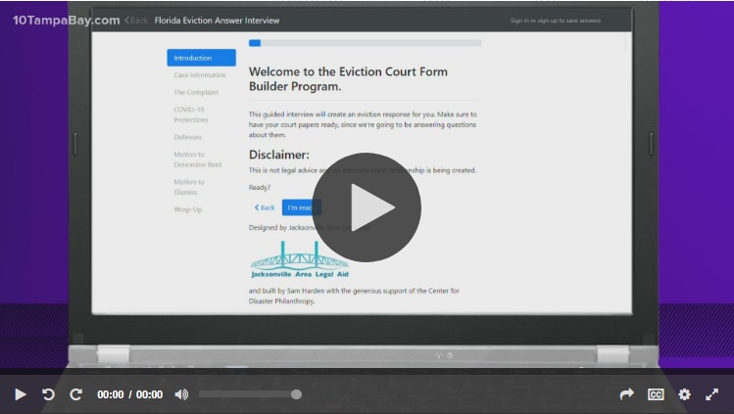Toggle closed captions with CC icon

pos(656,394)
